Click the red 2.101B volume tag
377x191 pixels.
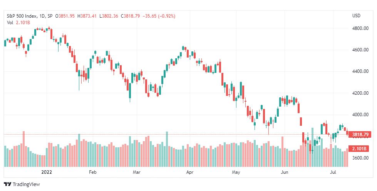(359, 149)
